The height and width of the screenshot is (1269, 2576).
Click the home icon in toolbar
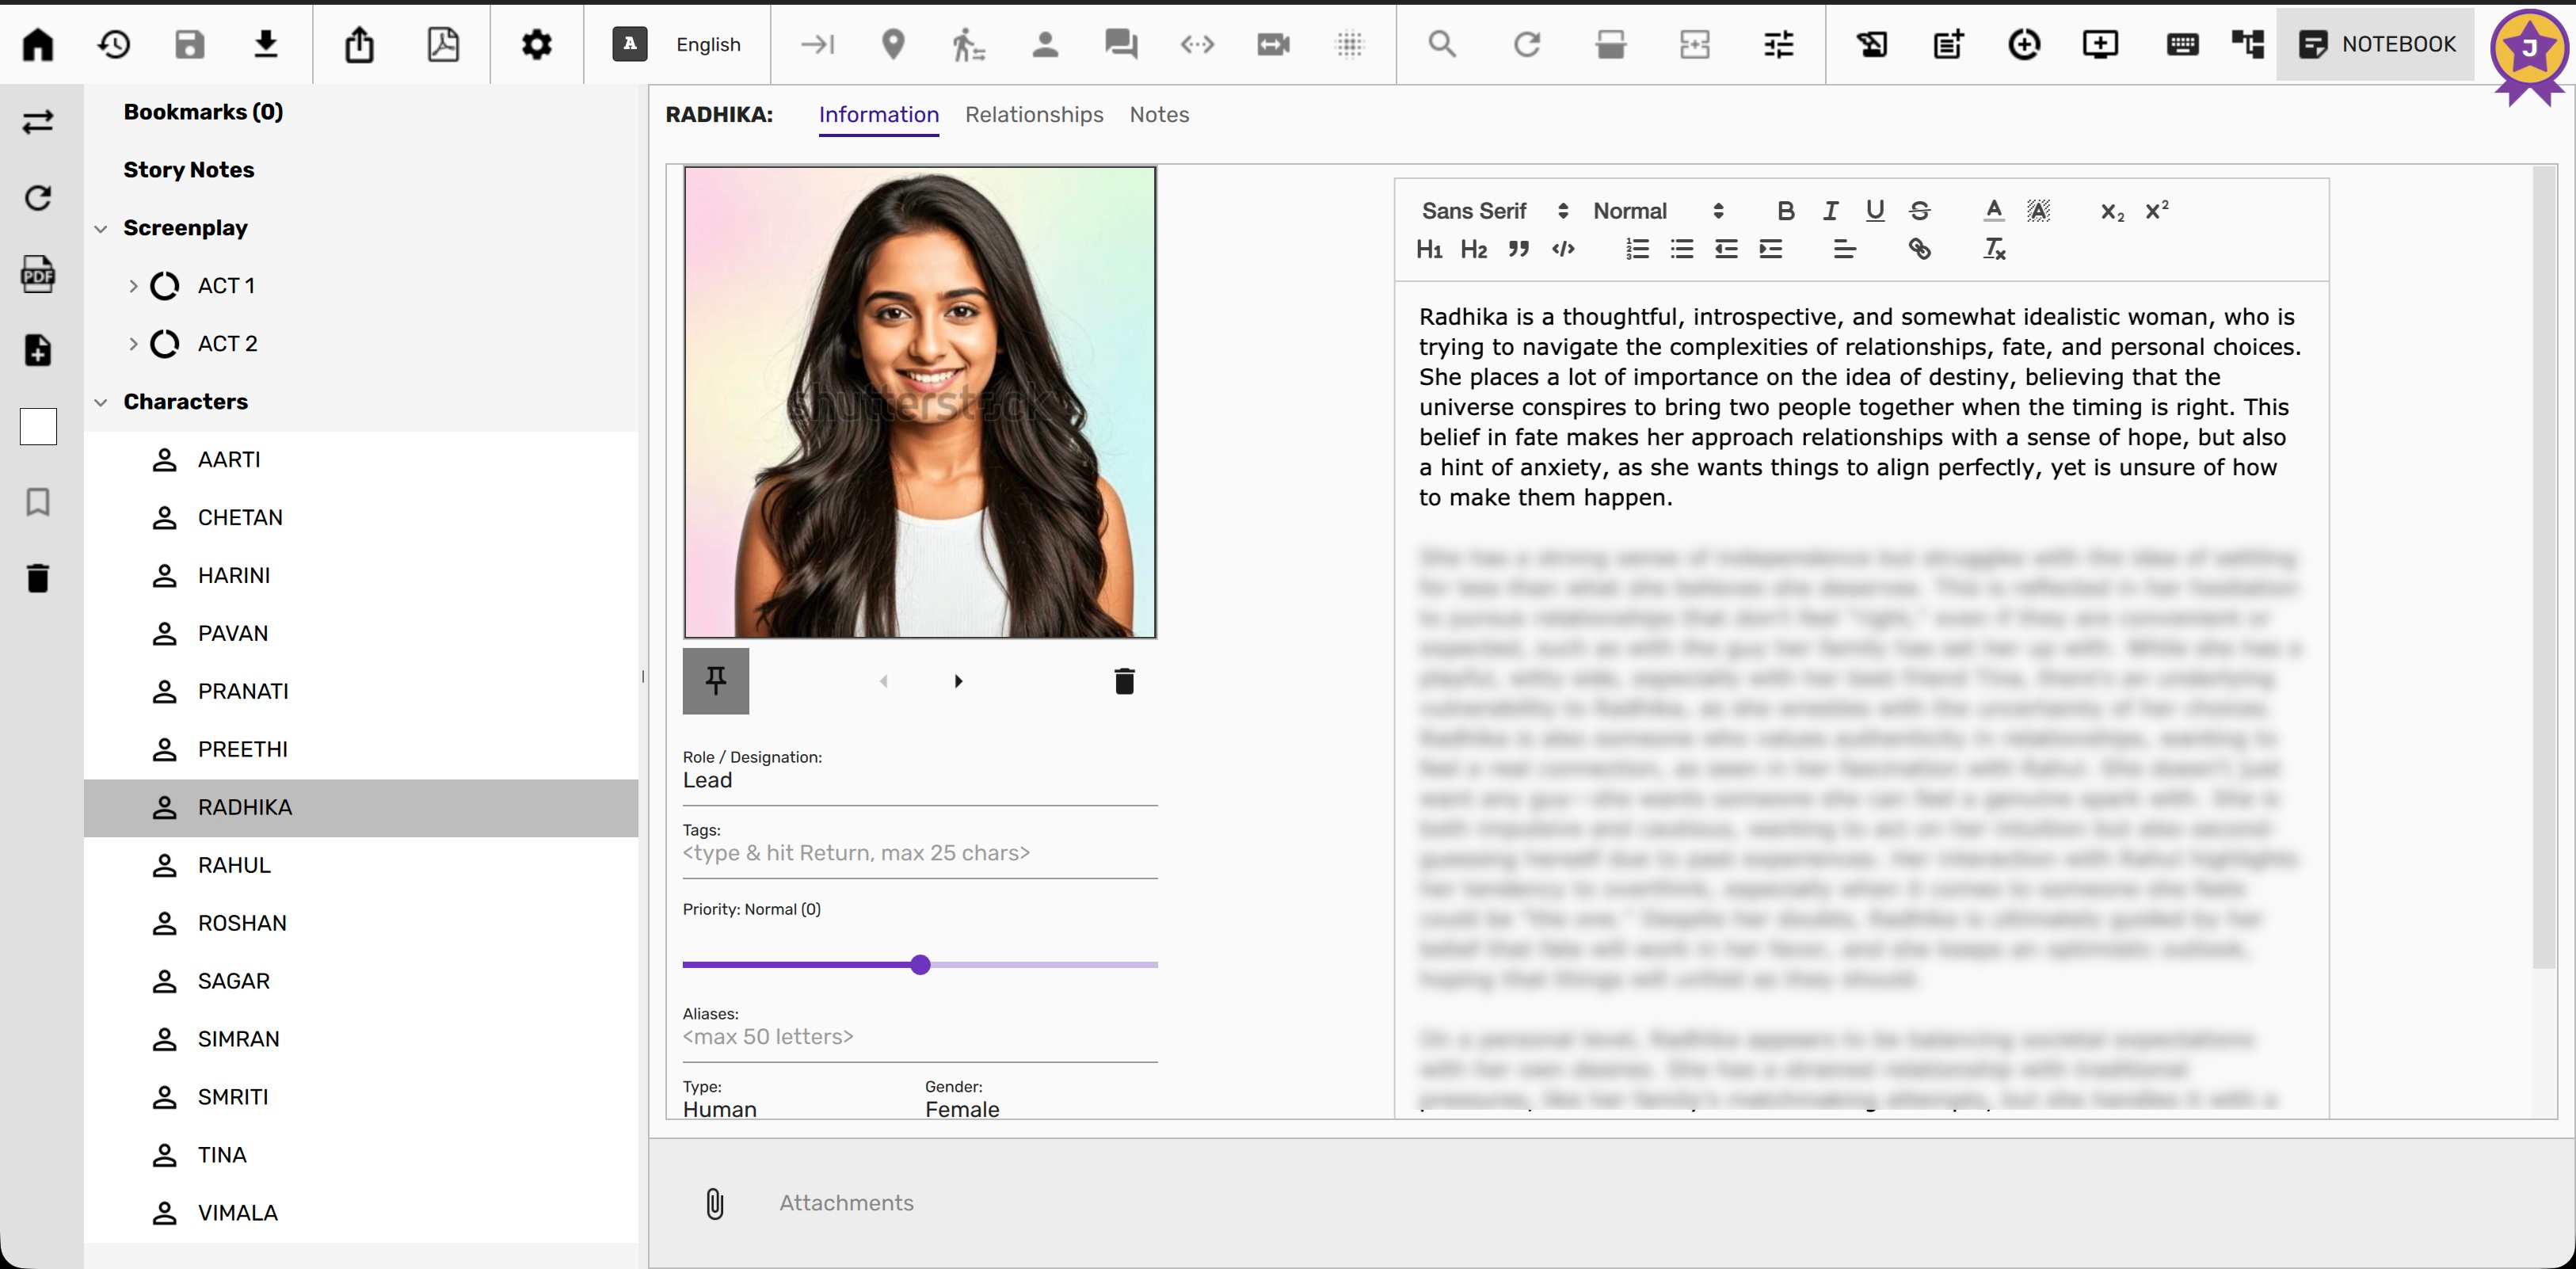(38, 44)
